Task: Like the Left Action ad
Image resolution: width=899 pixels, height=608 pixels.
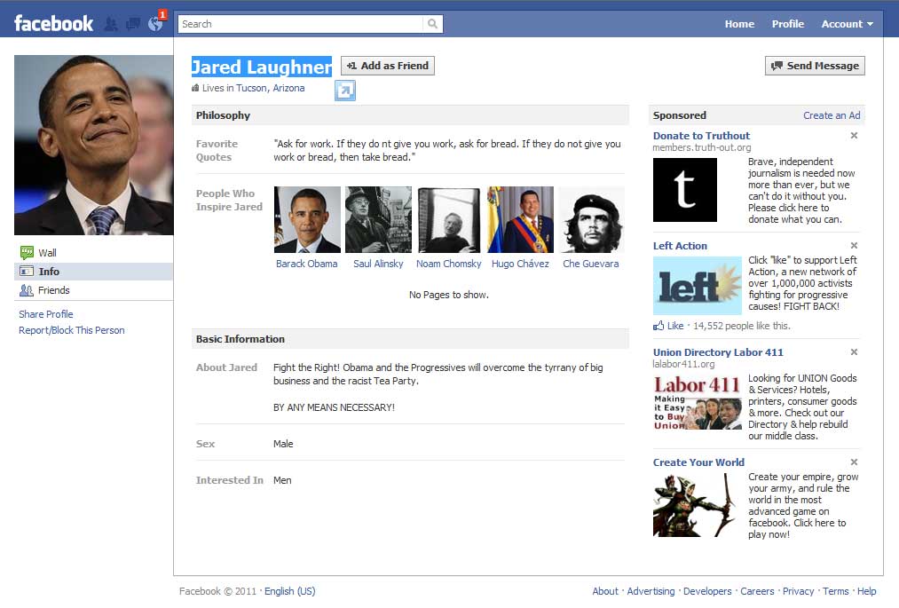Action: (675, 326)
